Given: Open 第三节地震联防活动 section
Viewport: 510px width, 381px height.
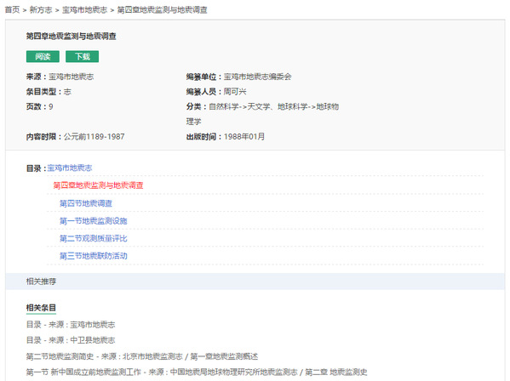Looking at the screenshot, I should click(94, 256).
